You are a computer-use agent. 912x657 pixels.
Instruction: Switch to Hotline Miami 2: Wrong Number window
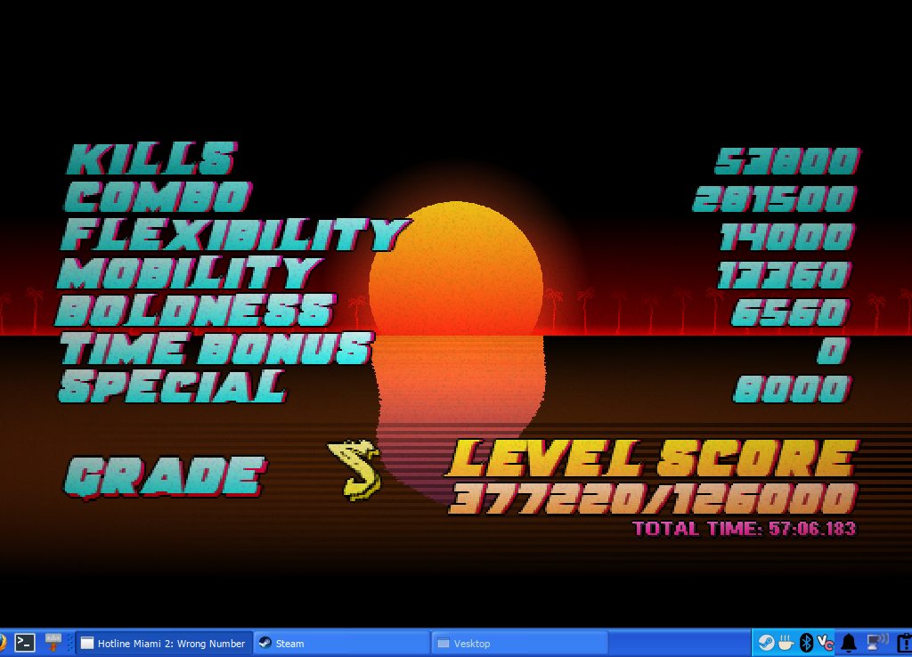coord(165,643)
